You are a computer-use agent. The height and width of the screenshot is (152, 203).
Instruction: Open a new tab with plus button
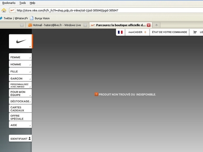[x=156, y=25]
